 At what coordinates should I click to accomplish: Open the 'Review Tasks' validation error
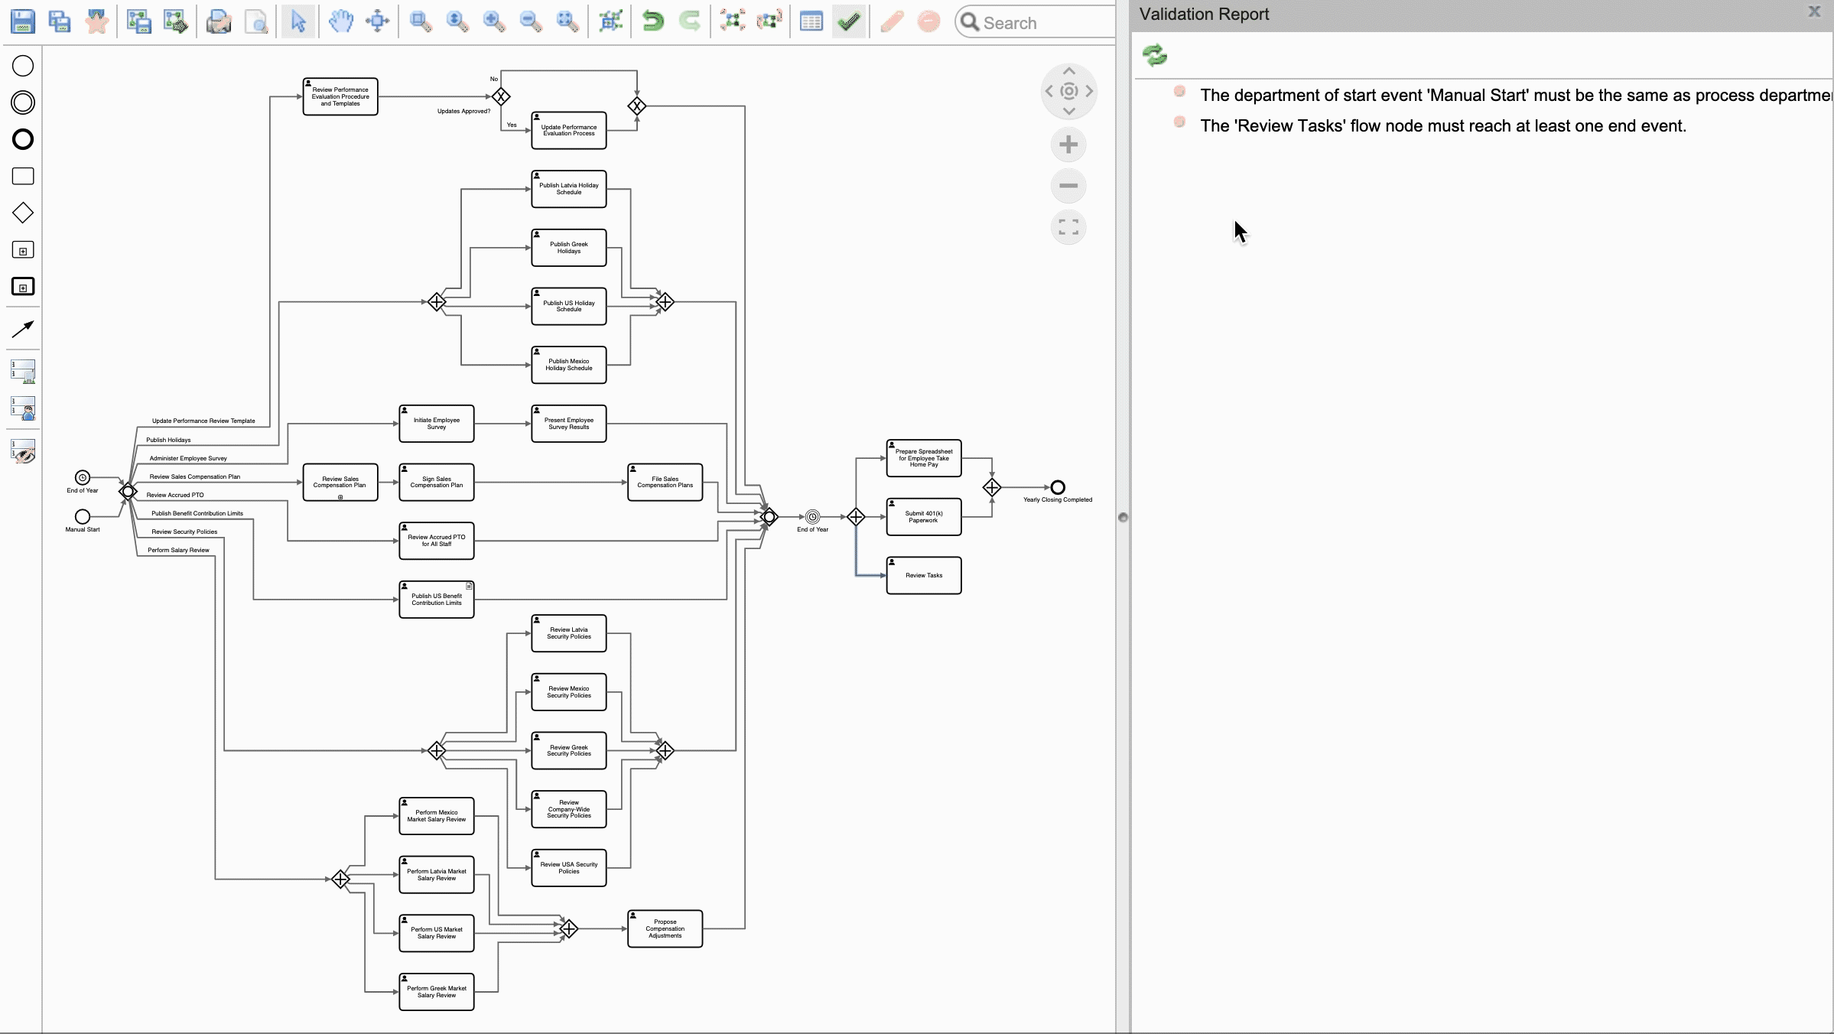pyautogui.click(x=1442, y=126)
